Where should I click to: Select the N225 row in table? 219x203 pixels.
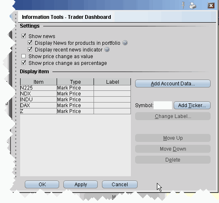click(x=76, y=88)
